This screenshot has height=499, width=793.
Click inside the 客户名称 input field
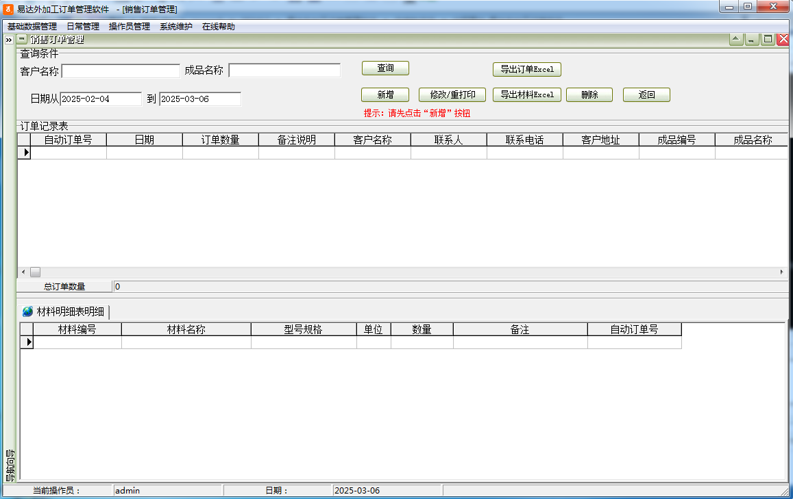[x=120, y=70]
